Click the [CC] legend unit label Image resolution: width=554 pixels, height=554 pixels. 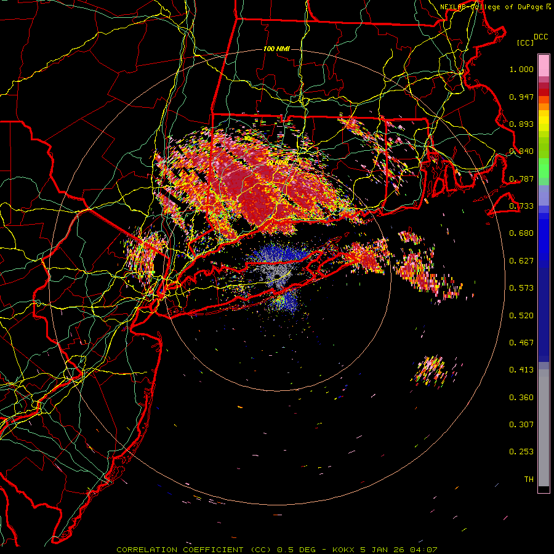click(x=525, y=42)
